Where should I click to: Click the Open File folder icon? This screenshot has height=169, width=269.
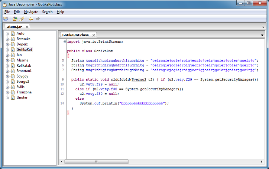click(6, 19)
